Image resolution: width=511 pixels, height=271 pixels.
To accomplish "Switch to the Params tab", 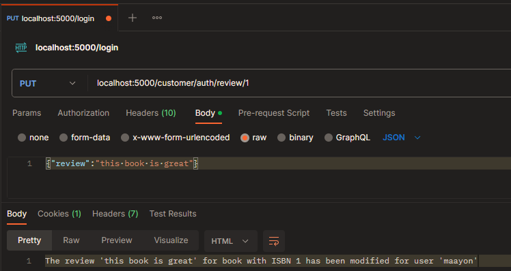I will [x=27, y=113].
